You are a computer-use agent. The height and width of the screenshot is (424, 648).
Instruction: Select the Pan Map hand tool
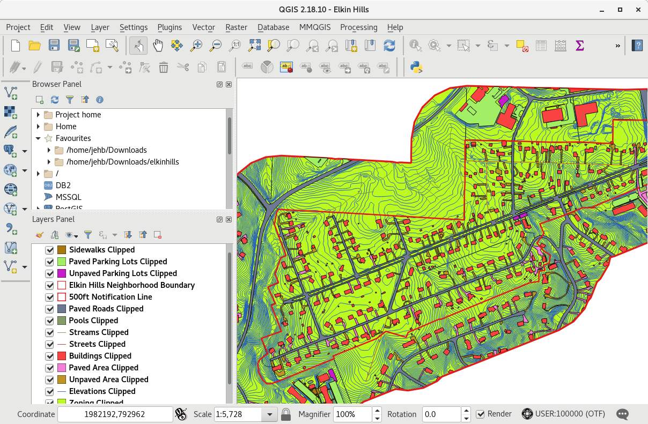point(158,46)
